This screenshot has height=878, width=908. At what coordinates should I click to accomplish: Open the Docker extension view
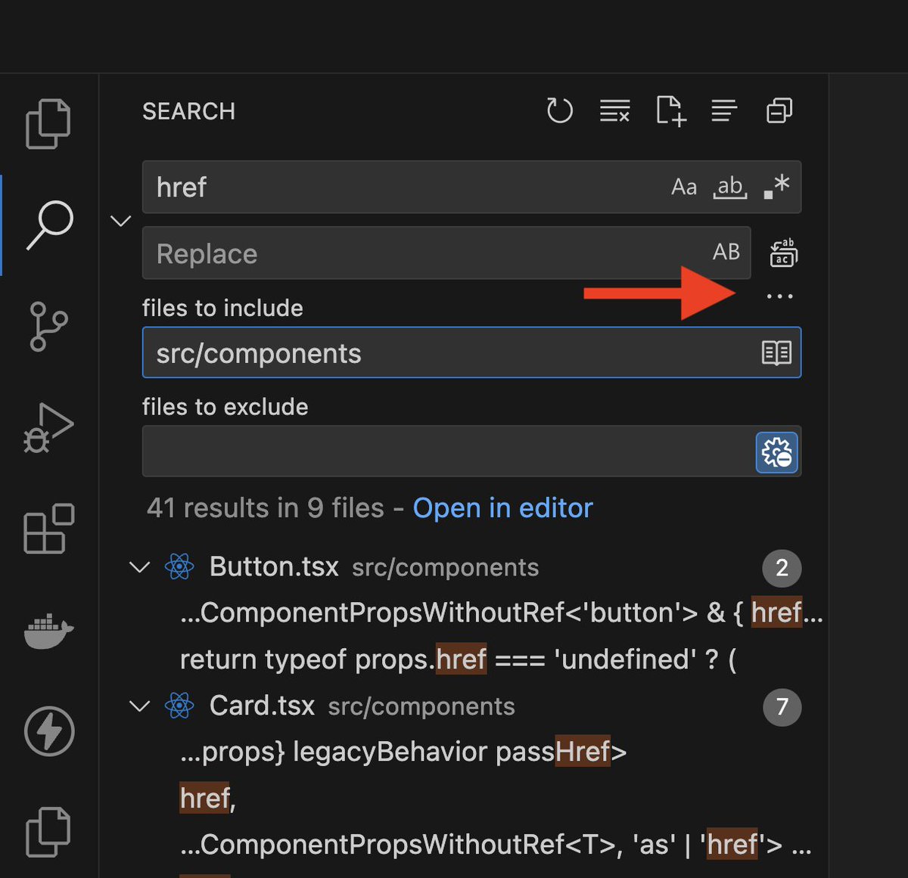click(x=48, y=631)
